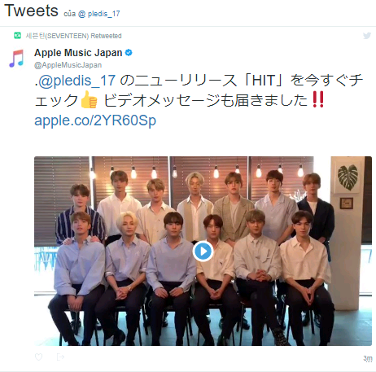Click the Twitter bird logo icon
The image size is (376, 372).
click(367, 36)
